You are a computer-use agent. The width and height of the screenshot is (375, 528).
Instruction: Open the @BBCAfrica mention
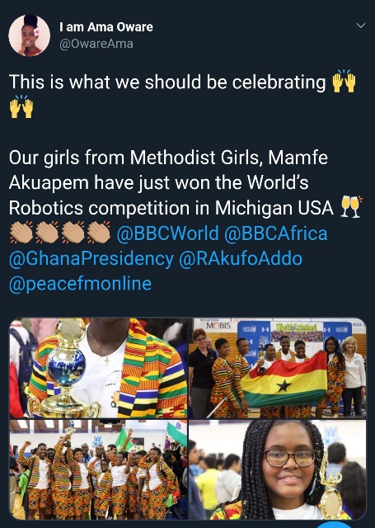click(x=275, y=233)
